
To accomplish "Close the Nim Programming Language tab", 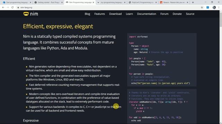I will pyautogui.click(x=93, y=2).
